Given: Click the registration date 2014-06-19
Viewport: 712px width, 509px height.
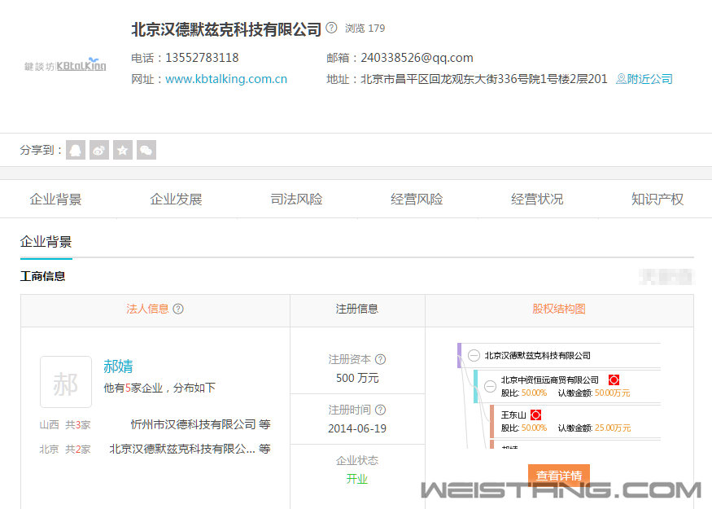Looking at the screenshot, I should [357, 428].
